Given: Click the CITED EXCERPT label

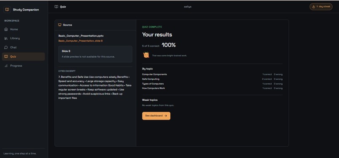Looking at the screenshot, I should pos(67,71).
